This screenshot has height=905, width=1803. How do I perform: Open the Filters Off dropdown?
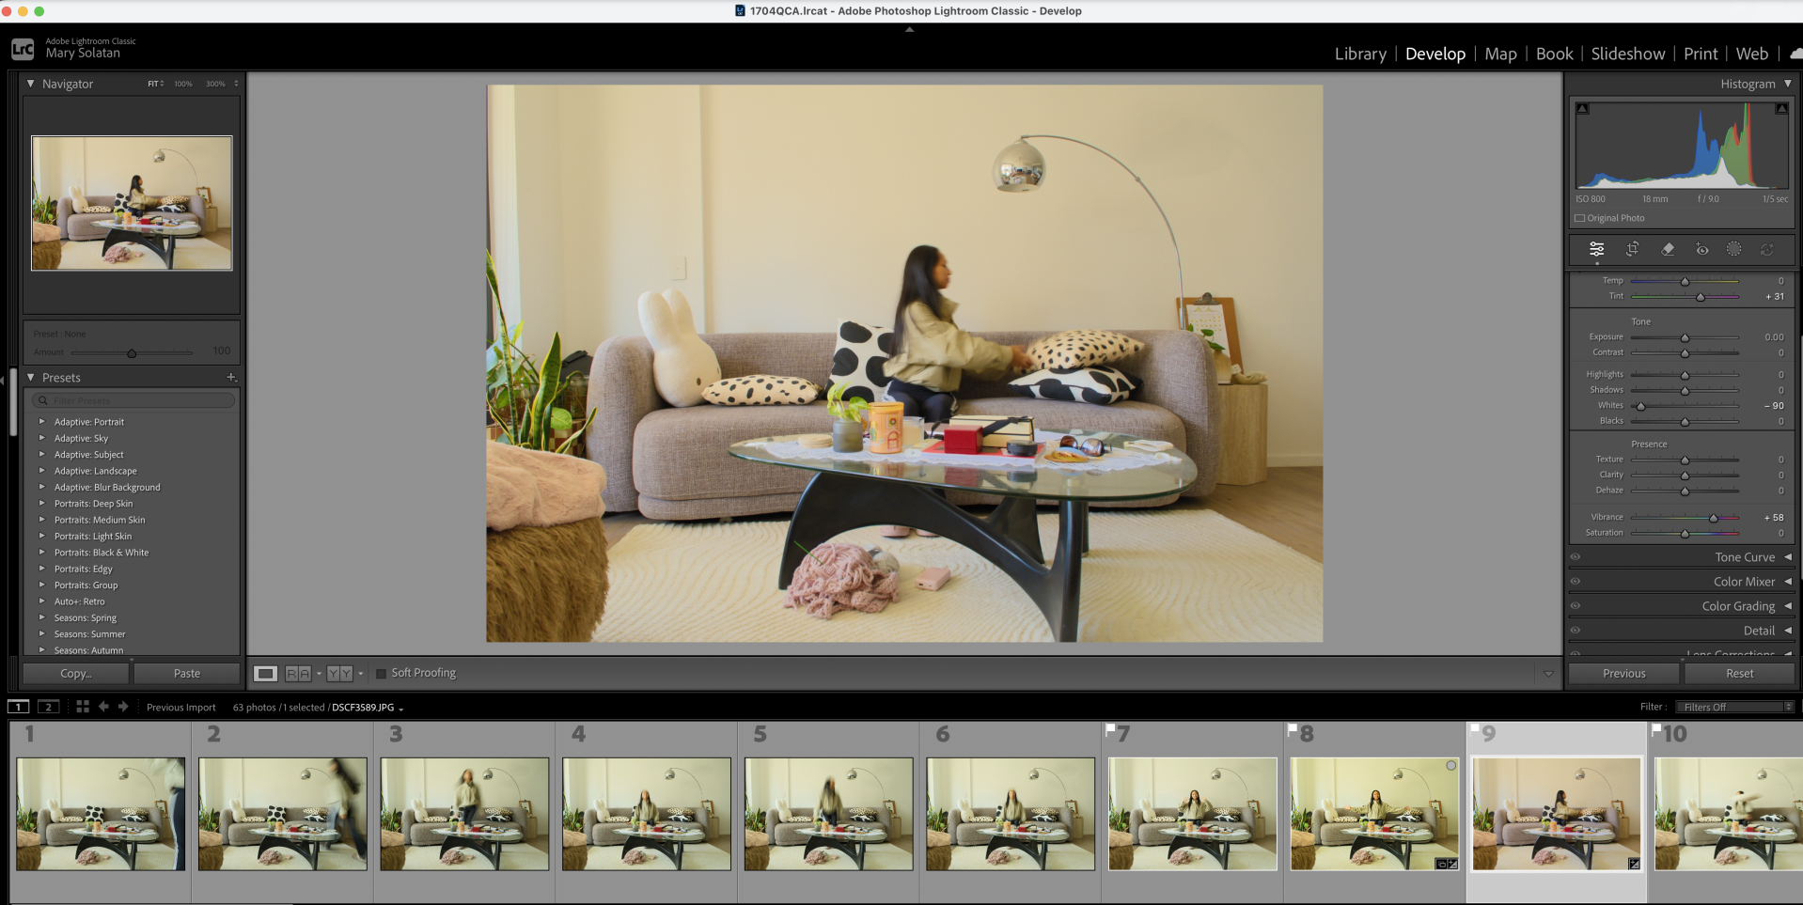(1735, 707)
